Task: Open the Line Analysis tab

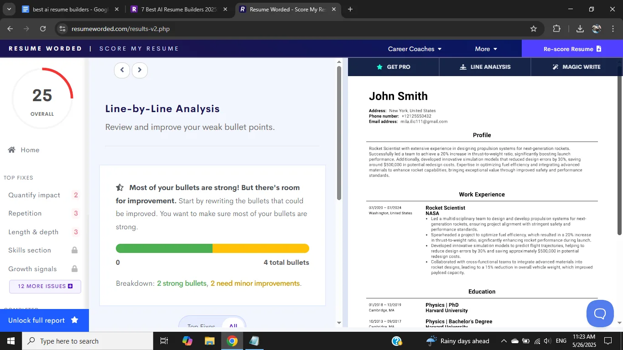Action: click(485, 67)
